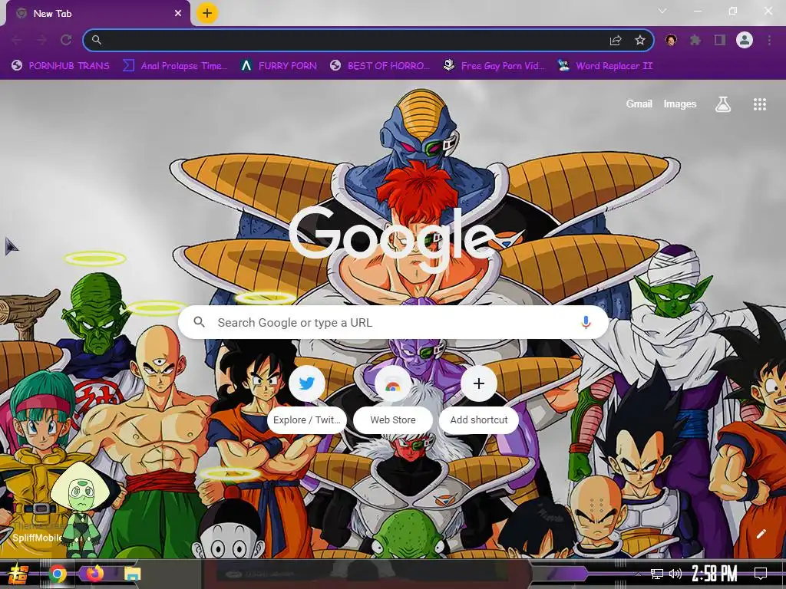Open the network tray icon
786x589 pixels.
tap(656, 574)
